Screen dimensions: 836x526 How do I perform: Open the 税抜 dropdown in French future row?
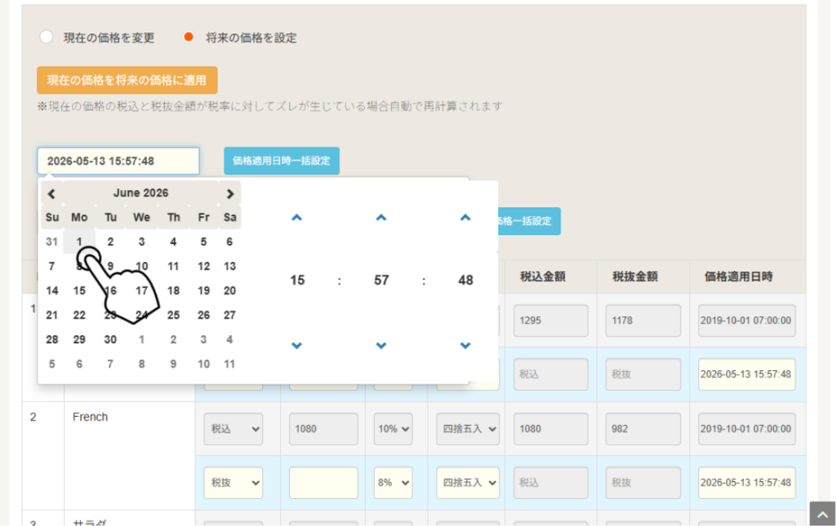point(233,483)
